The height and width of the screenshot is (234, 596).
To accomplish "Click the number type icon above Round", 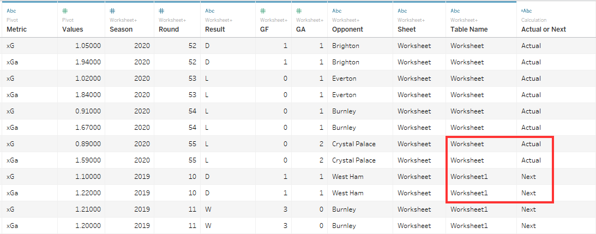I will point(161,11).
